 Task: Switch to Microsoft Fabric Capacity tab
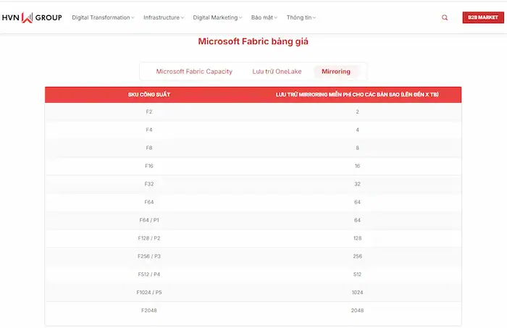[x=194, y=72]
